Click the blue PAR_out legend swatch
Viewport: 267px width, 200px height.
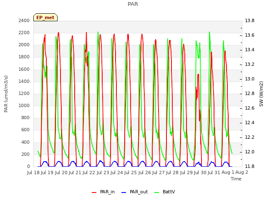[123, 192]
